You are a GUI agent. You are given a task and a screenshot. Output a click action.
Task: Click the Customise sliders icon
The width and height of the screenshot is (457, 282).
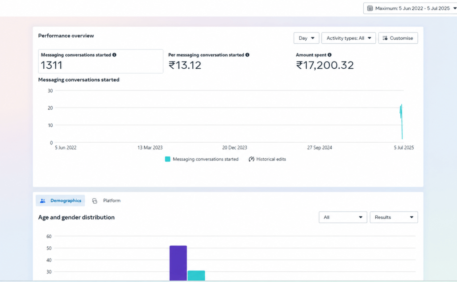pos(385,38)
